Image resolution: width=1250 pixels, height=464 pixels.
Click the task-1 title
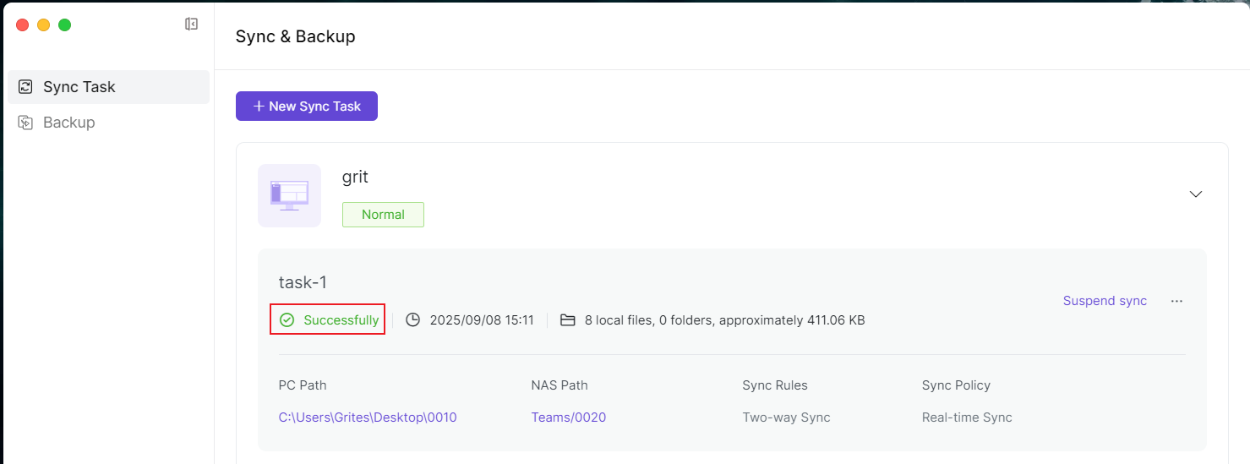click(x=303, y=282)
